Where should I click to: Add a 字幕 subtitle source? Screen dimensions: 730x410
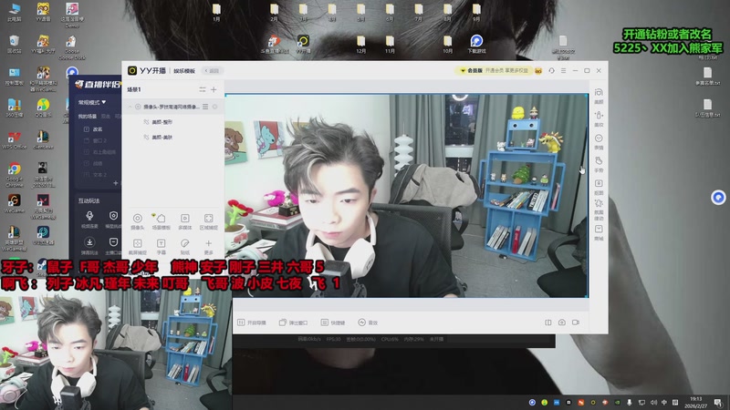click(161, 244)
